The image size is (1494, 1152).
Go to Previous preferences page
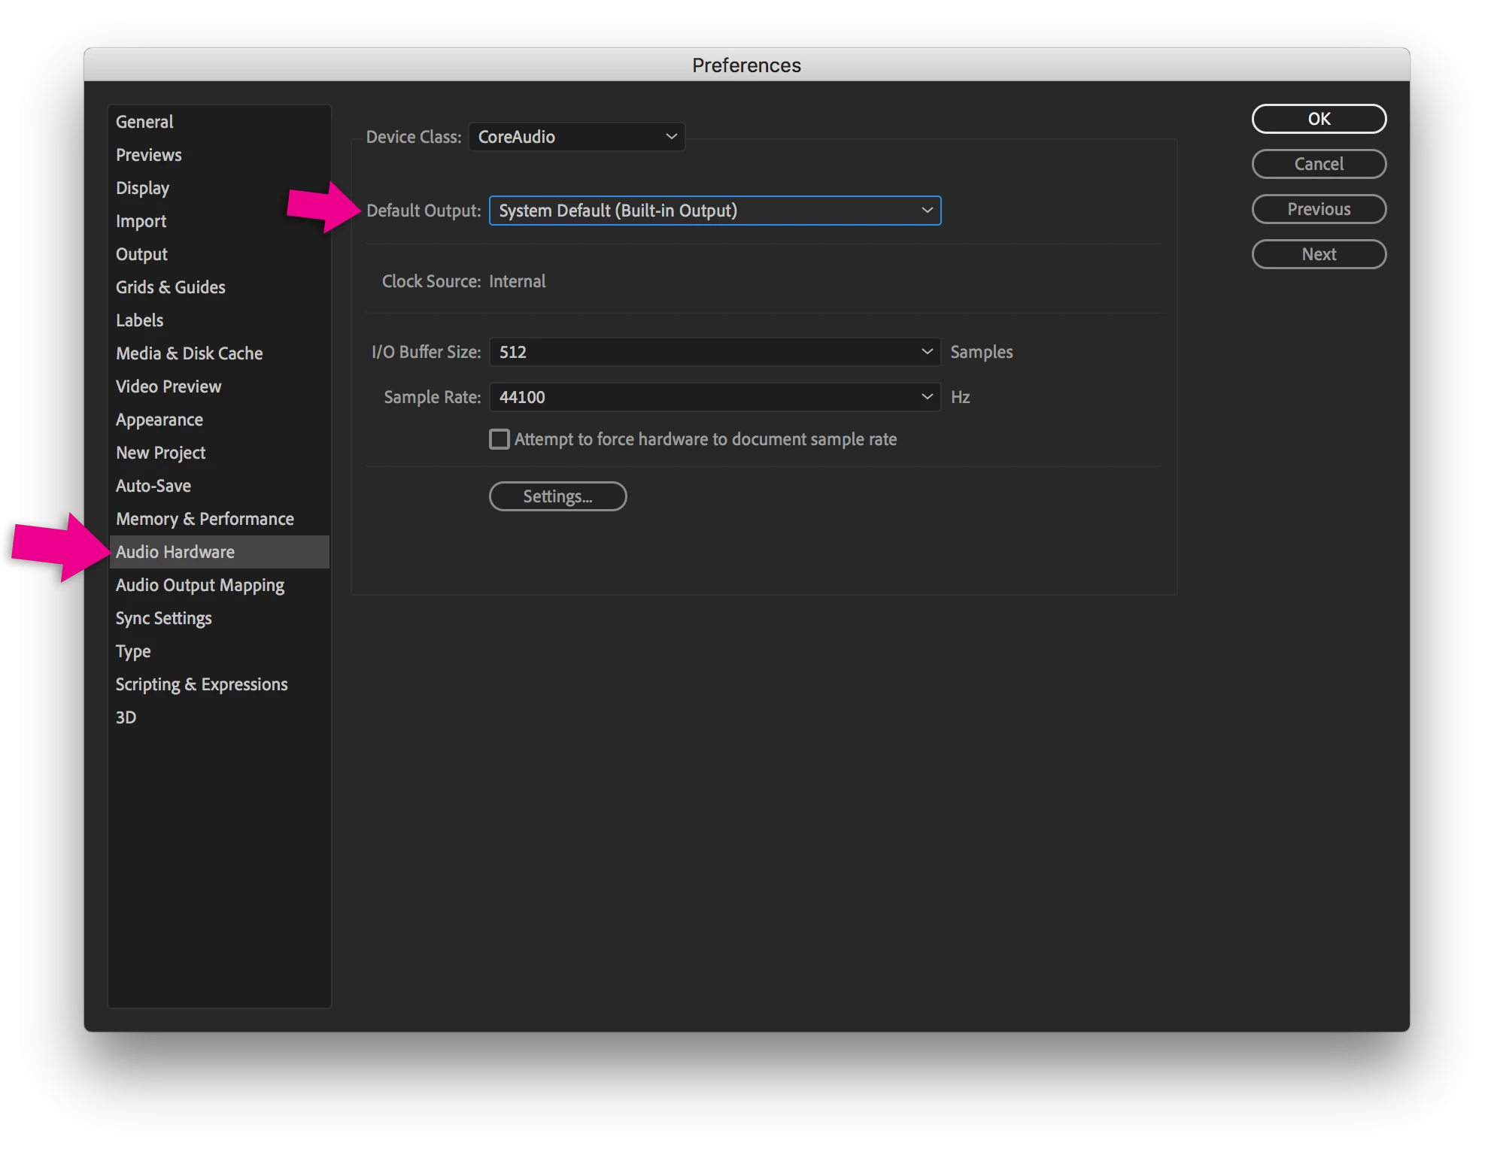[1319, 209]
